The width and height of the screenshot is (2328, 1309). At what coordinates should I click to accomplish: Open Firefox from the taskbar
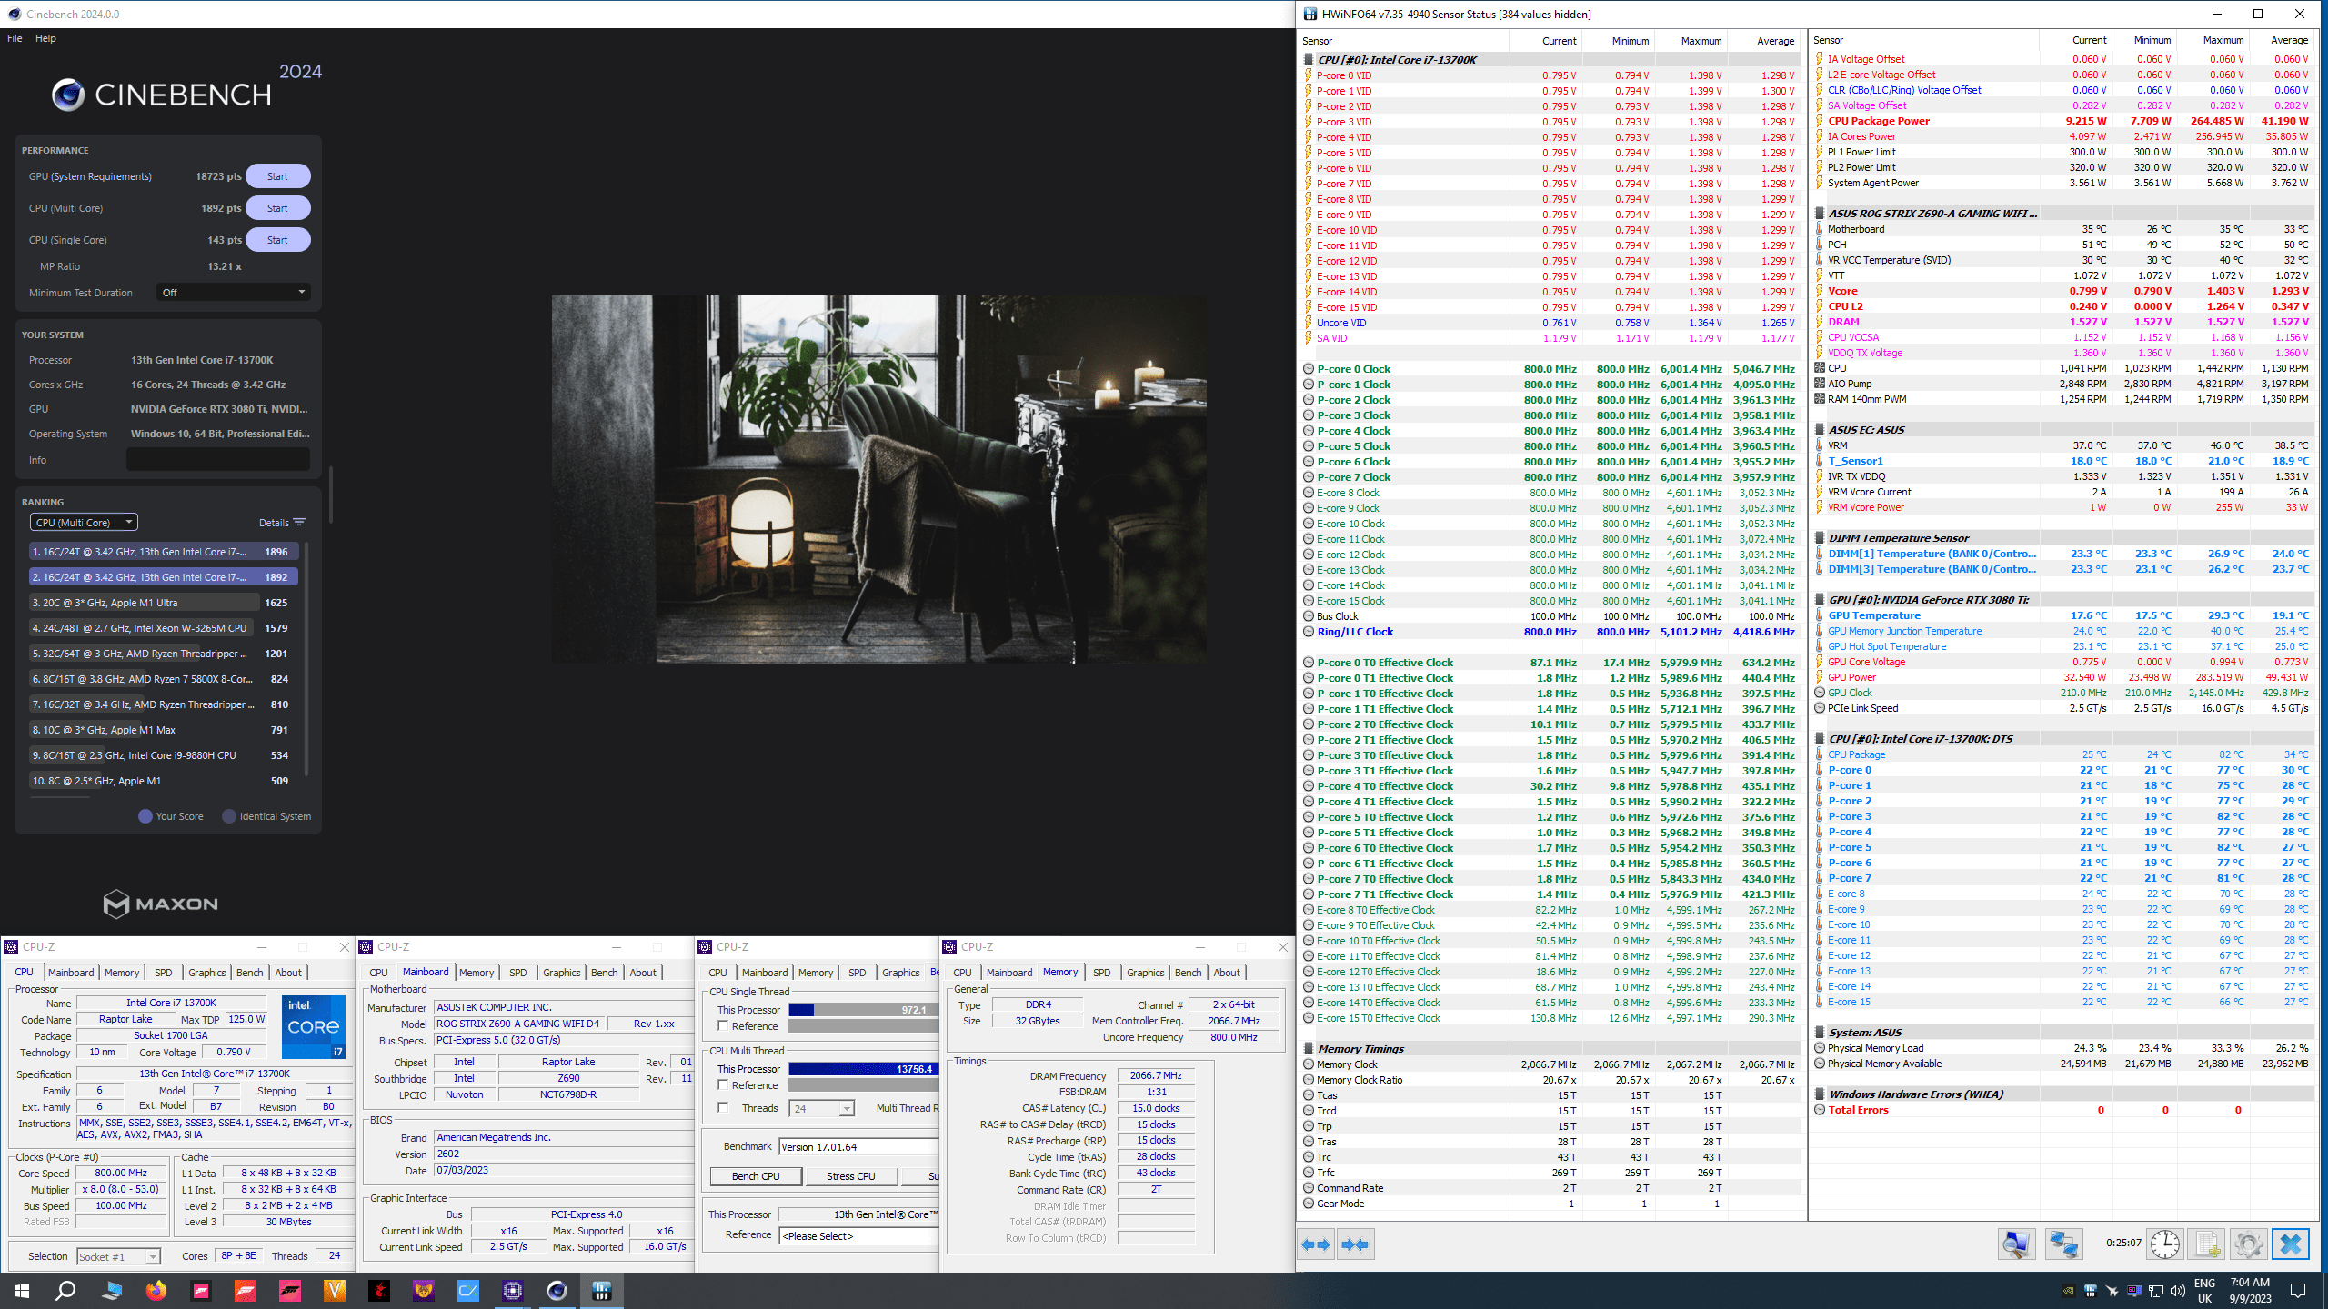156,1290
